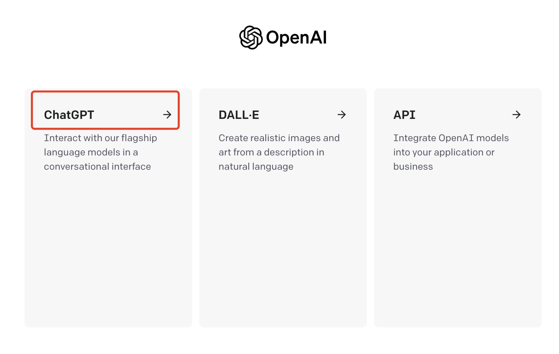The image size is (559, 354).
Task: Open the ChatGPT card title
Action: pos(69,115)
